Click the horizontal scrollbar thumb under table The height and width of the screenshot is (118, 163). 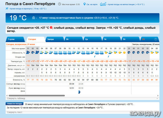coord(37,96)
